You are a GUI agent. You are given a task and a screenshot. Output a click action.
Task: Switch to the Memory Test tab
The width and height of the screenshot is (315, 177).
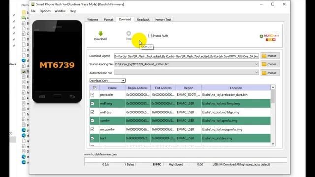(163, 20)
